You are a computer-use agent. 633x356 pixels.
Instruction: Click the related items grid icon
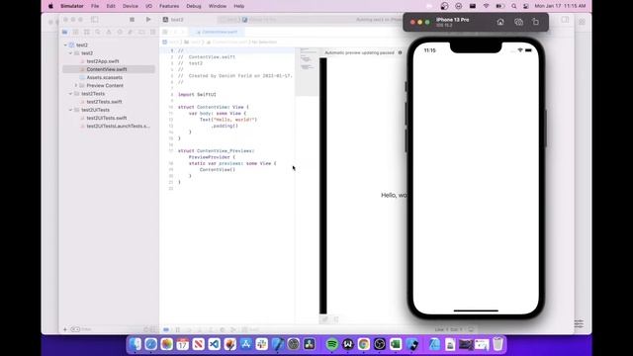click(165, 32)
